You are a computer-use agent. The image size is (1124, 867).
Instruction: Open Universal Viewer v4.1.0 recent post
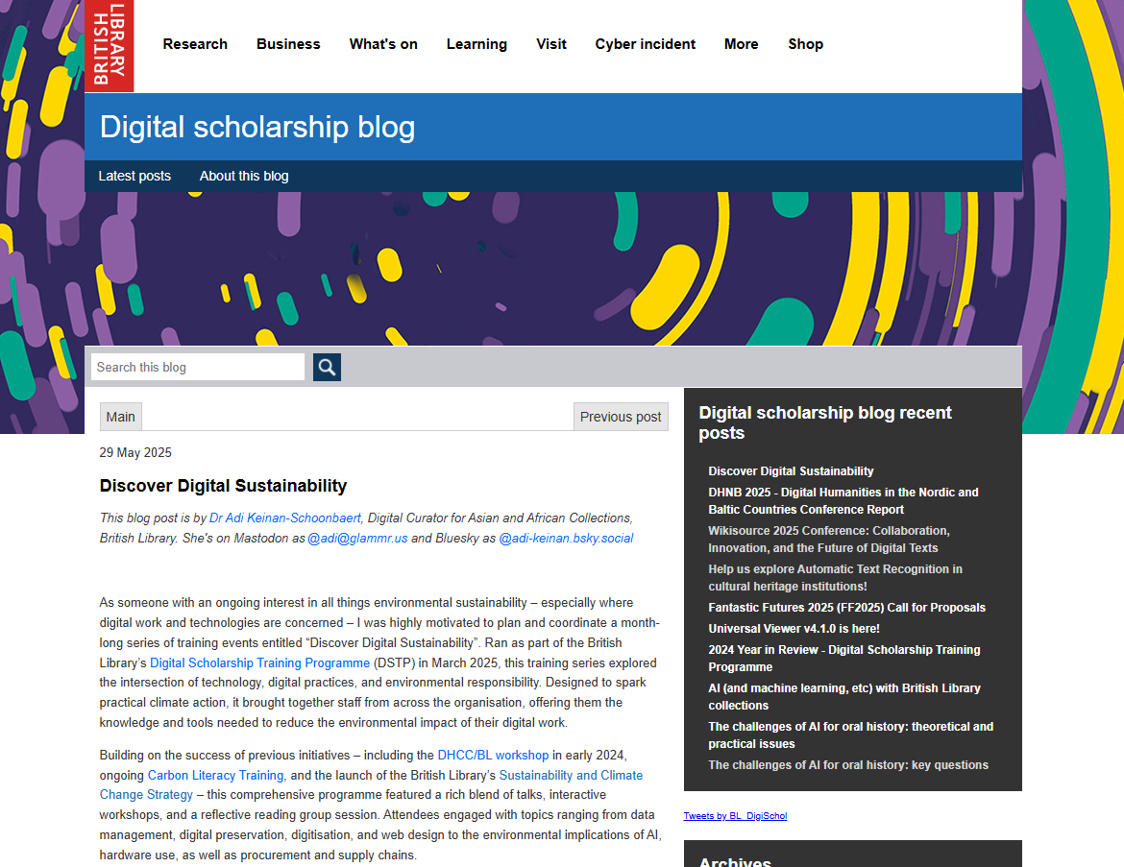[x=794, y=629]
